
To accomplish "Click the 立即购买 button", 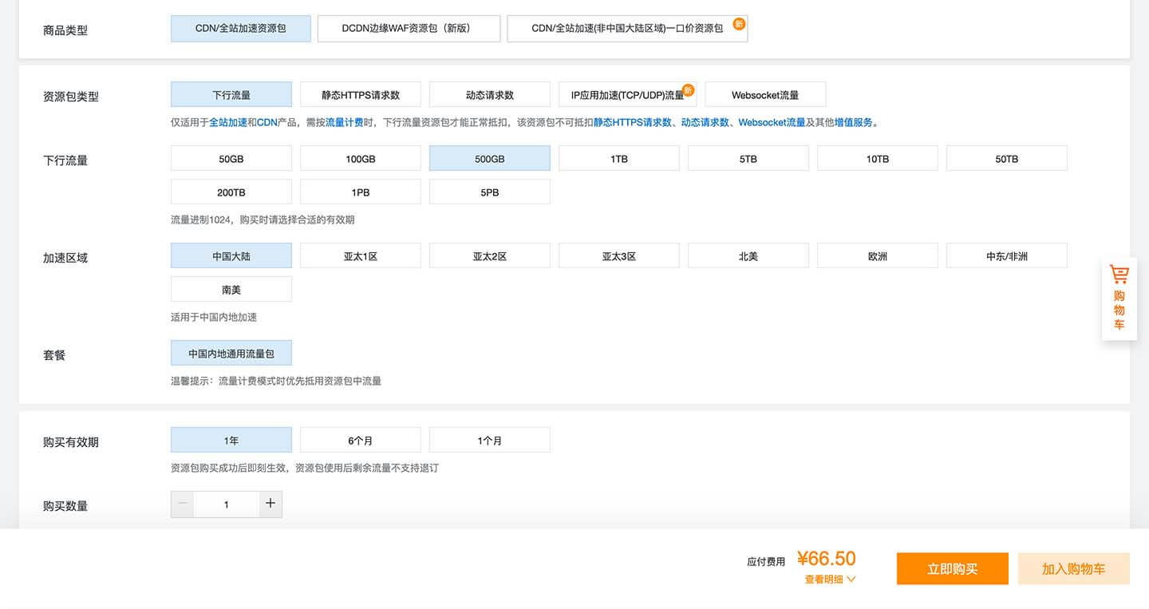I will [953, 569].
